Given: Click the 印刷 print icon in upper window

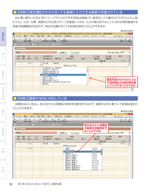Looking at the screenshot, I should click(121, 40).
